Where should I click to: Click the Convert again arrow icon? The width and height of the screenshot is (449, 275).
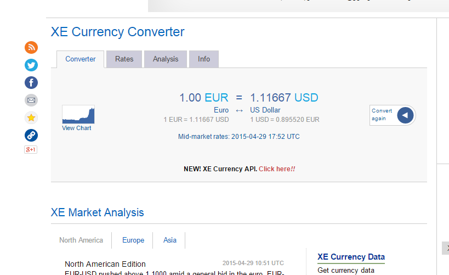[405, 115]
